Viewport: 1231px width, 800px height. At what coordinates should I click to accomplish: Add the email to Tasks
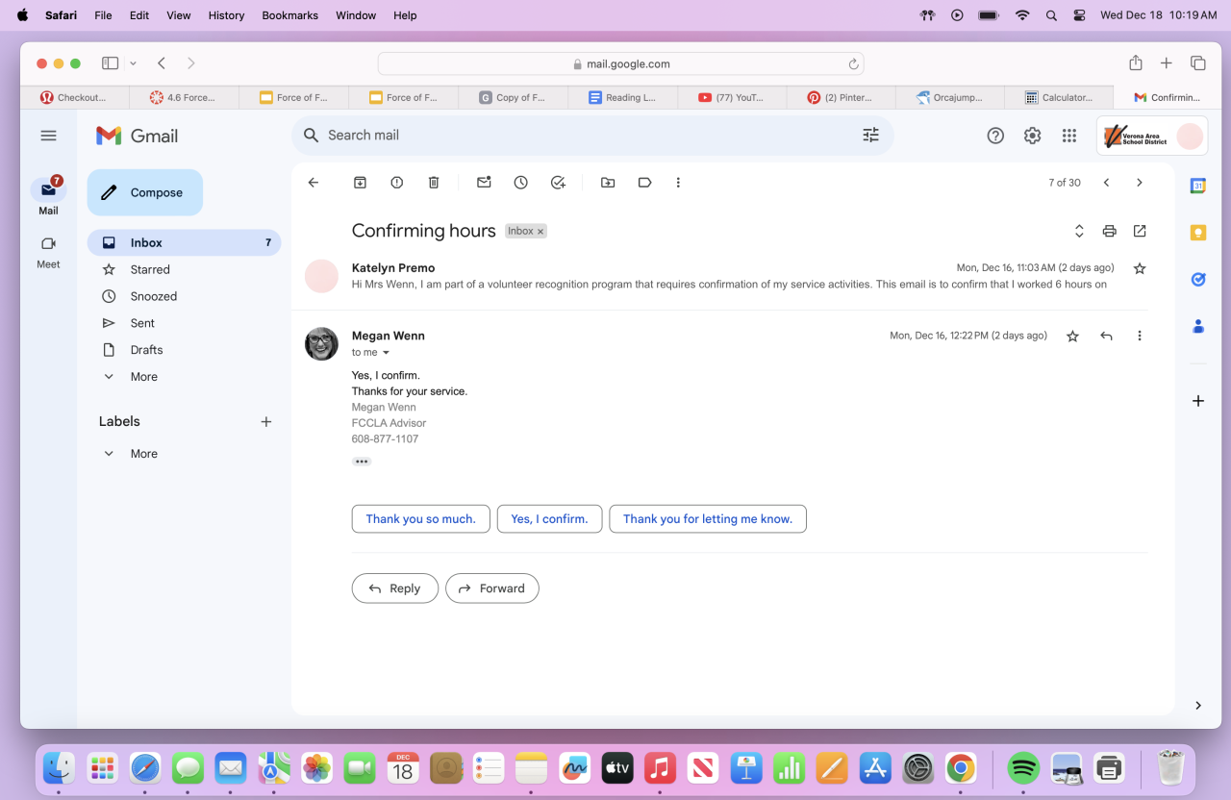coord(558,183)
